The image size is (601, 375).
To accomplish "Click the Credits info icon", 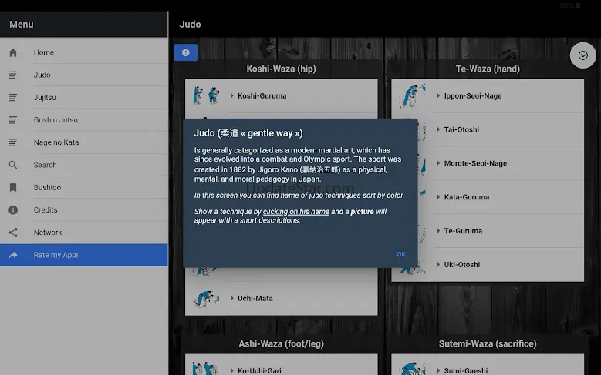I will pos(13,209).
